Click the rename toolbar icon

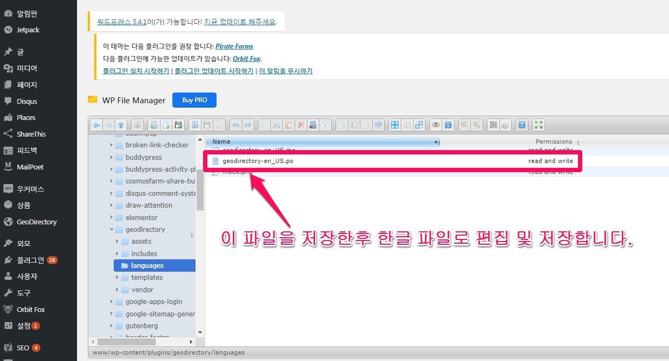[x=354, y=125]
